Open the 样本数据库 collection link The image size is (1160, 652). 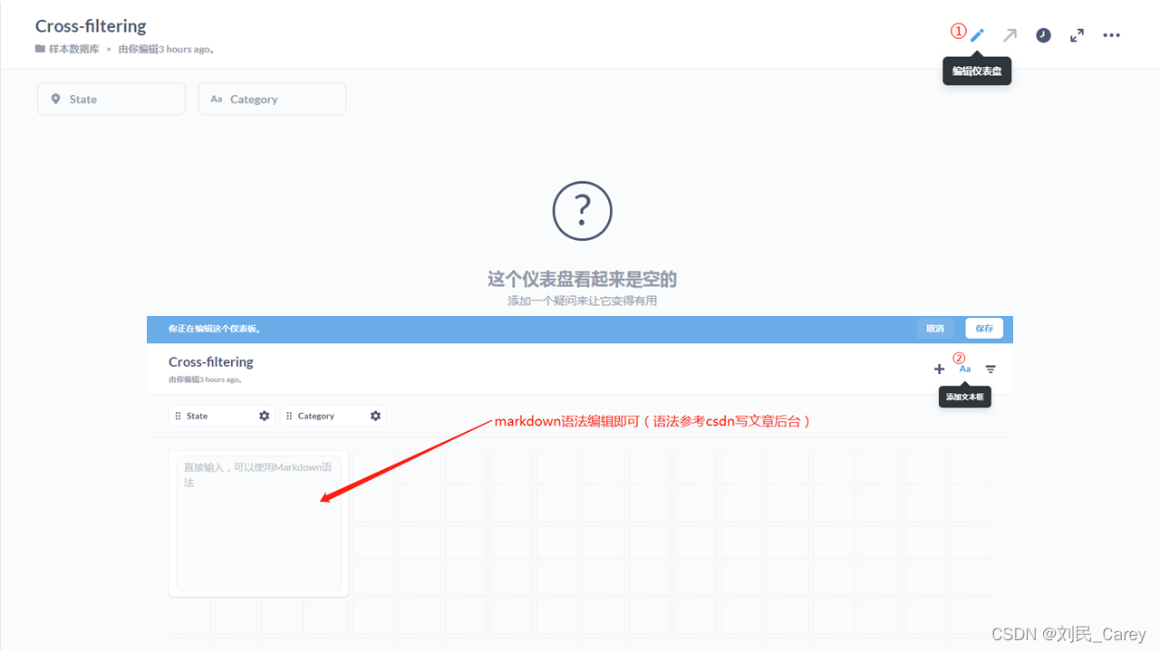[67, 49]
